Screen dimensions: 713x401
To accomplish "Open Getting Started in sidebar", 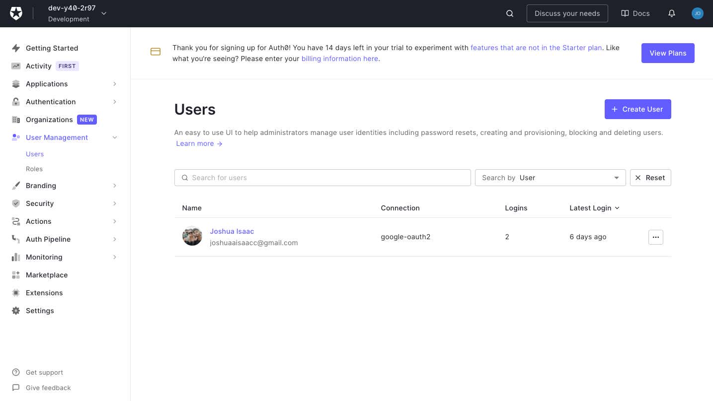I will coord(52,48).
